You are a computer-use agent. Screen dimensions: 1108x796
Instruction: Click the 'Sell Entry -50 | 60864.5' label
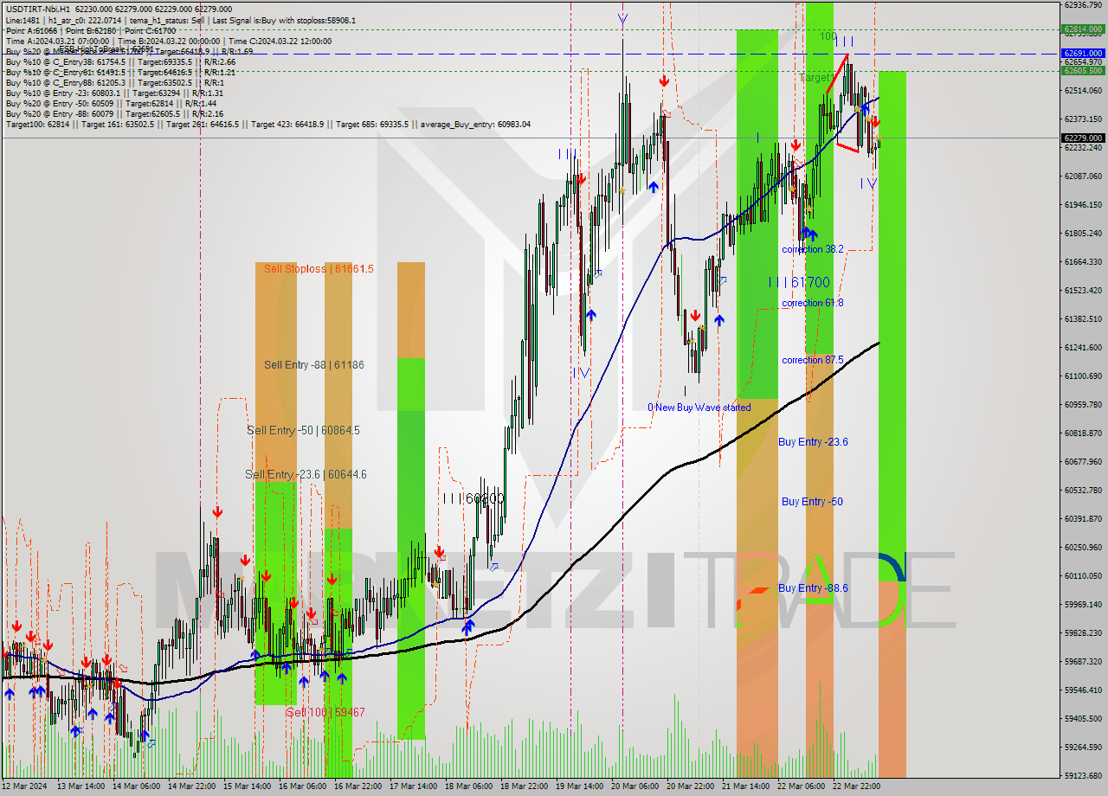tap(303, 430)
